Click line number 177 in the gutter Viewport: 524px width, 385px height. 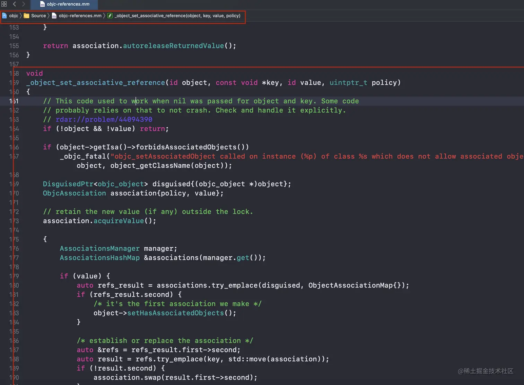tap(14, 258)
